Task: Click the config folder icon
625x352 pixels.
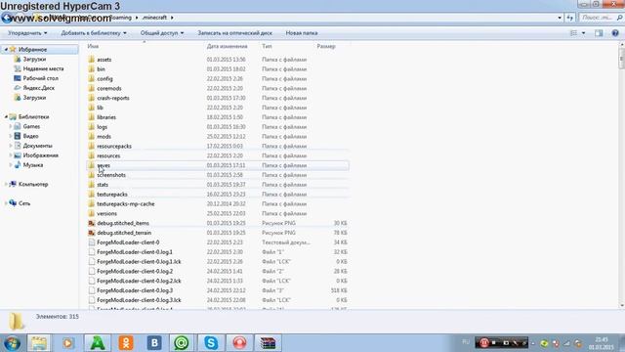Action: 91,78
